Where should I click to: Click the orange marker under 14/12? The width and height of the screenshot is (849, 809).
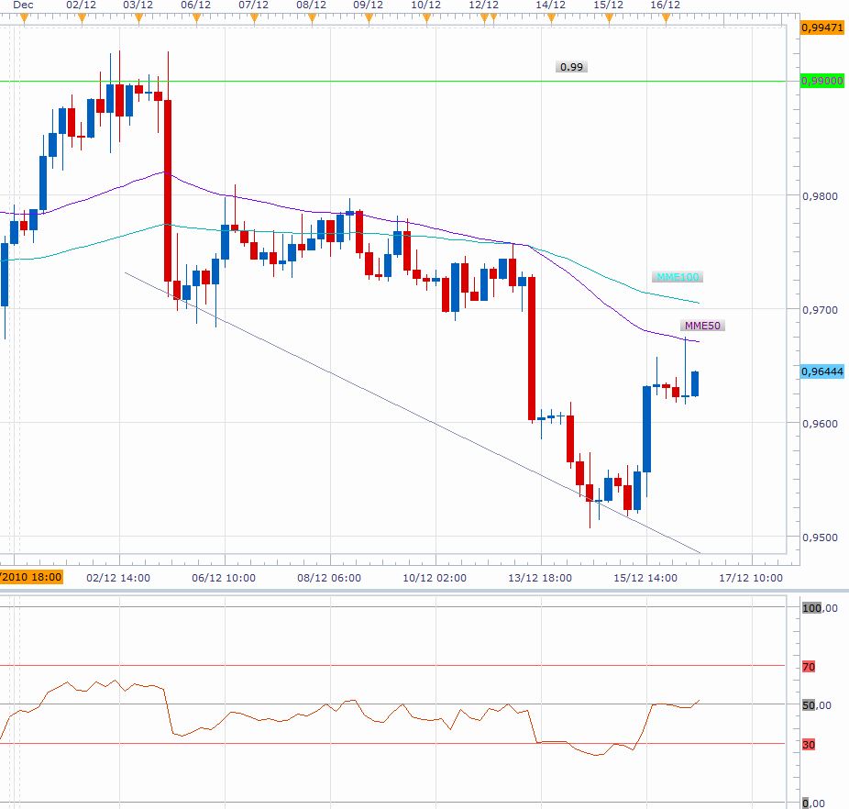pyautogui.click(x=550, y=18)
